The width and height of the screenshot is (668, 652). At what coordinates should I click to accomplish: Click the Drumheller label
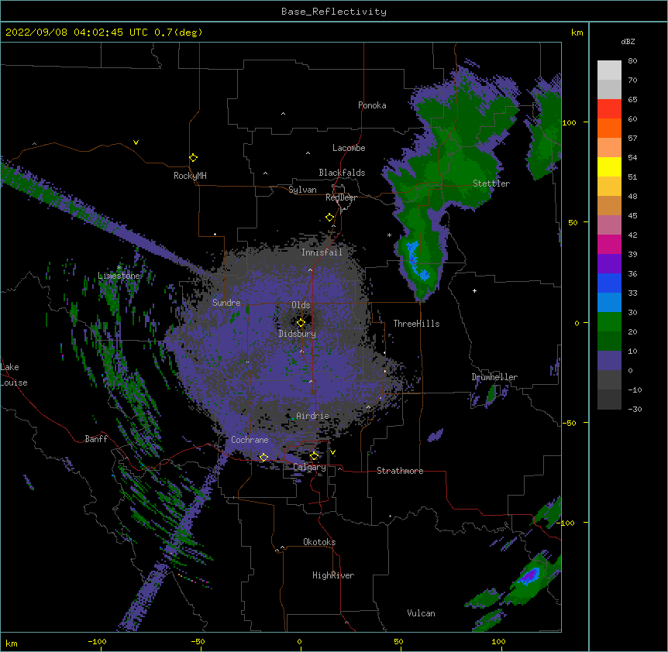point(494,377)
